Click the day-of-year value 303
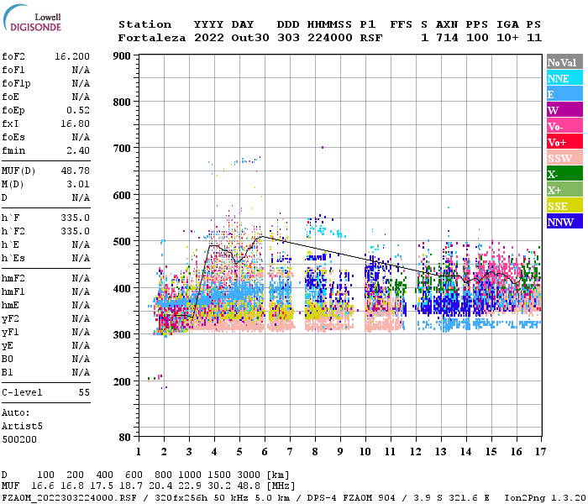The width and height of the screenshot is (588, 504). point(288,38)
